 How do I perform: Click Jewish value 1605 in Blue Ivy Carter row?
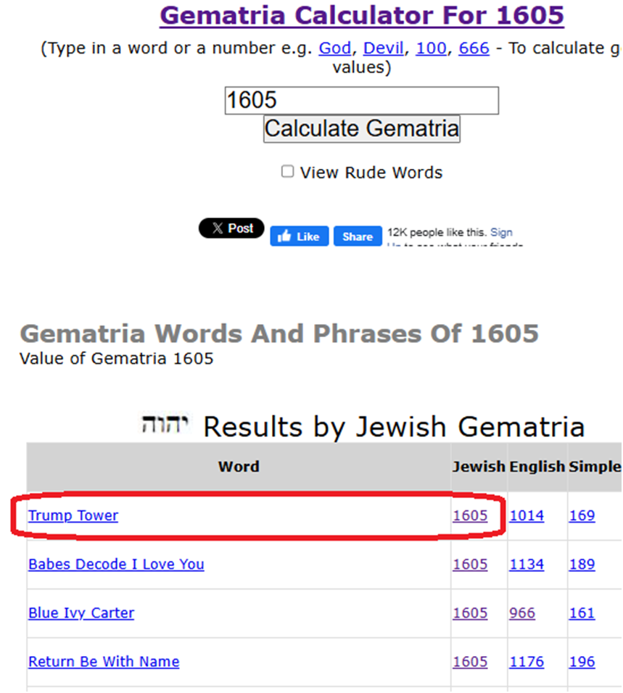[470, 613]
